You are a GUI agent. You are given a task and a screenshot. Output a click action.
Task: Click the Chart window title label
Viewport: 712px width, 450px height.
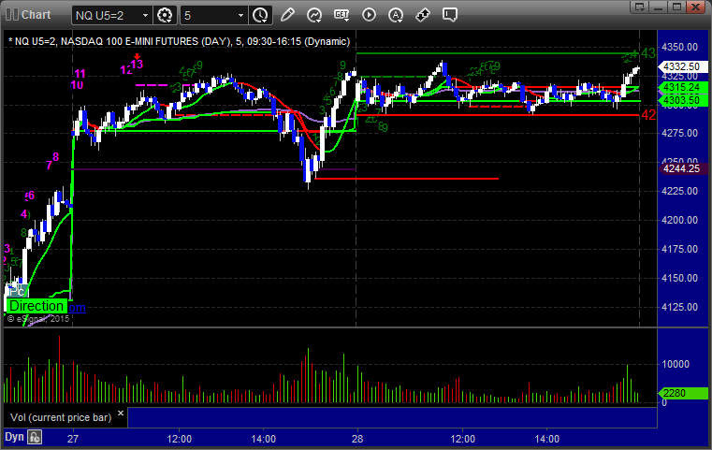click(x=36, y=15)
